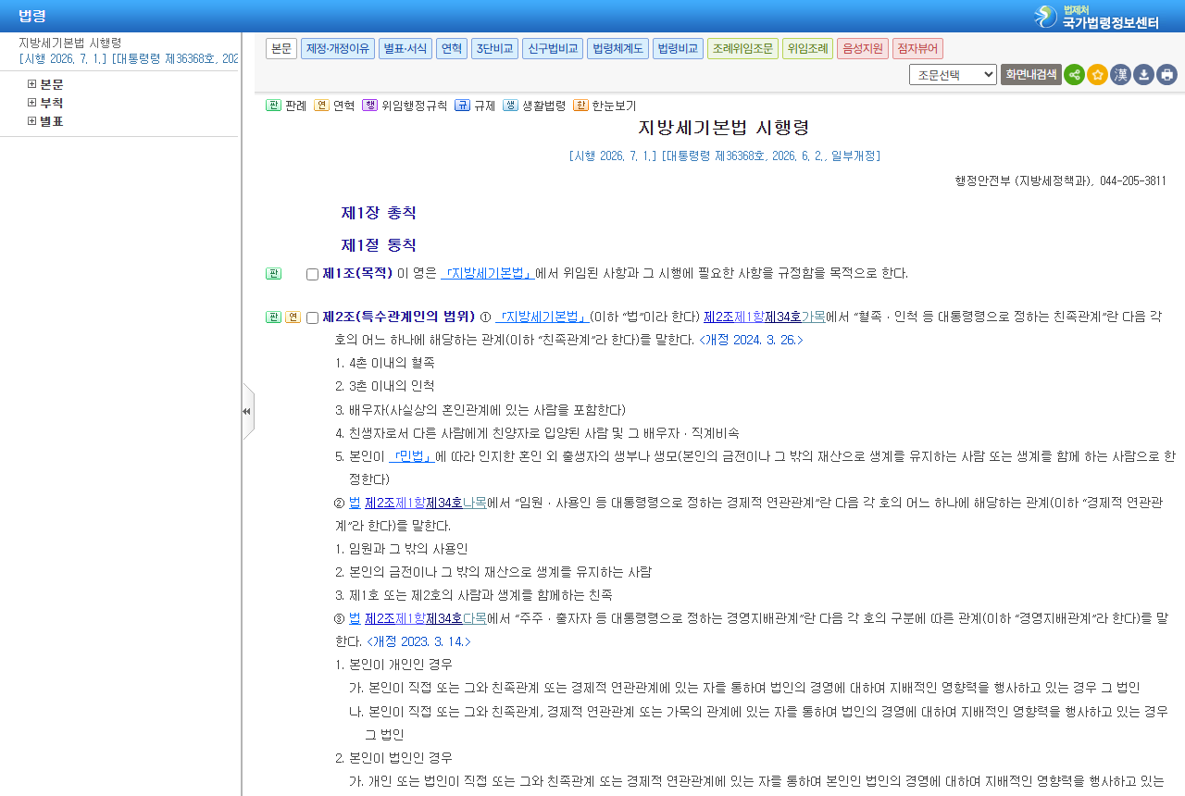Click the 연혁 legend icon above the title
1185x796 pixels.
click(321, 106)
